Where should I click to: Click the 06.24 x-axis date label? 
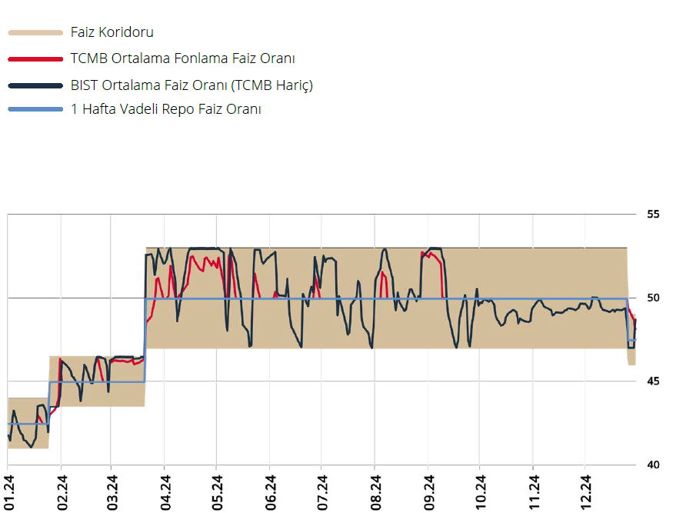(270, 493)
